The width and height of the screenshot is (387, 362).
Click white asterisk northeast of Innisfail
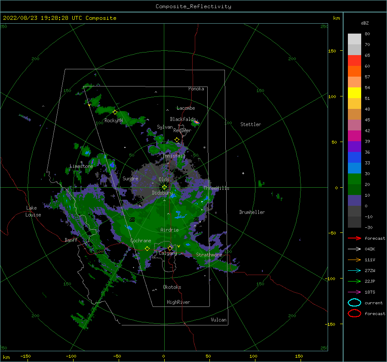204,148
